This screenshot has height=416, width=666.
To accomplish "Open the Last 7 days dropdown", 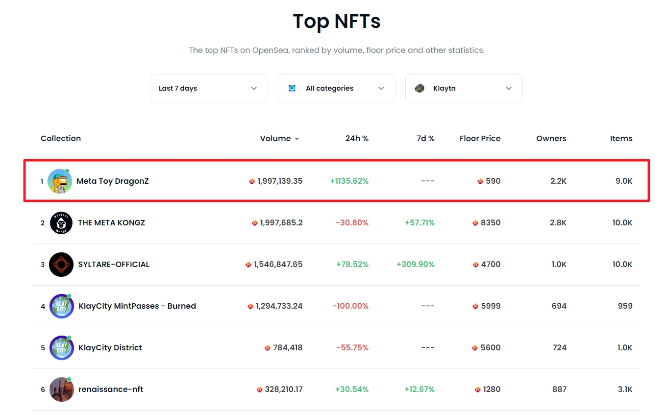I will (x=209, y=88).
